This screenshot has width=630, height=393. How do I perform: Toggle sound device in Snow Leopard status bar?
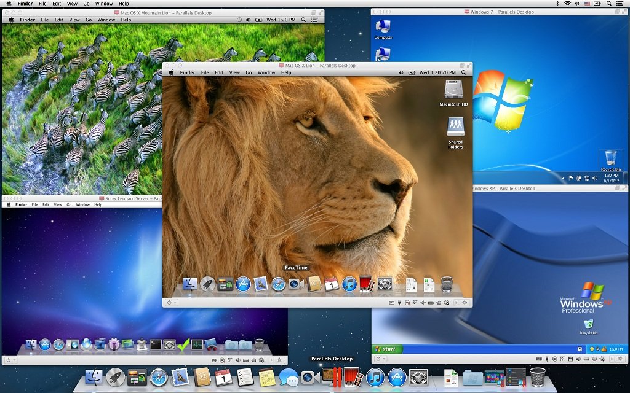[237, 360]
